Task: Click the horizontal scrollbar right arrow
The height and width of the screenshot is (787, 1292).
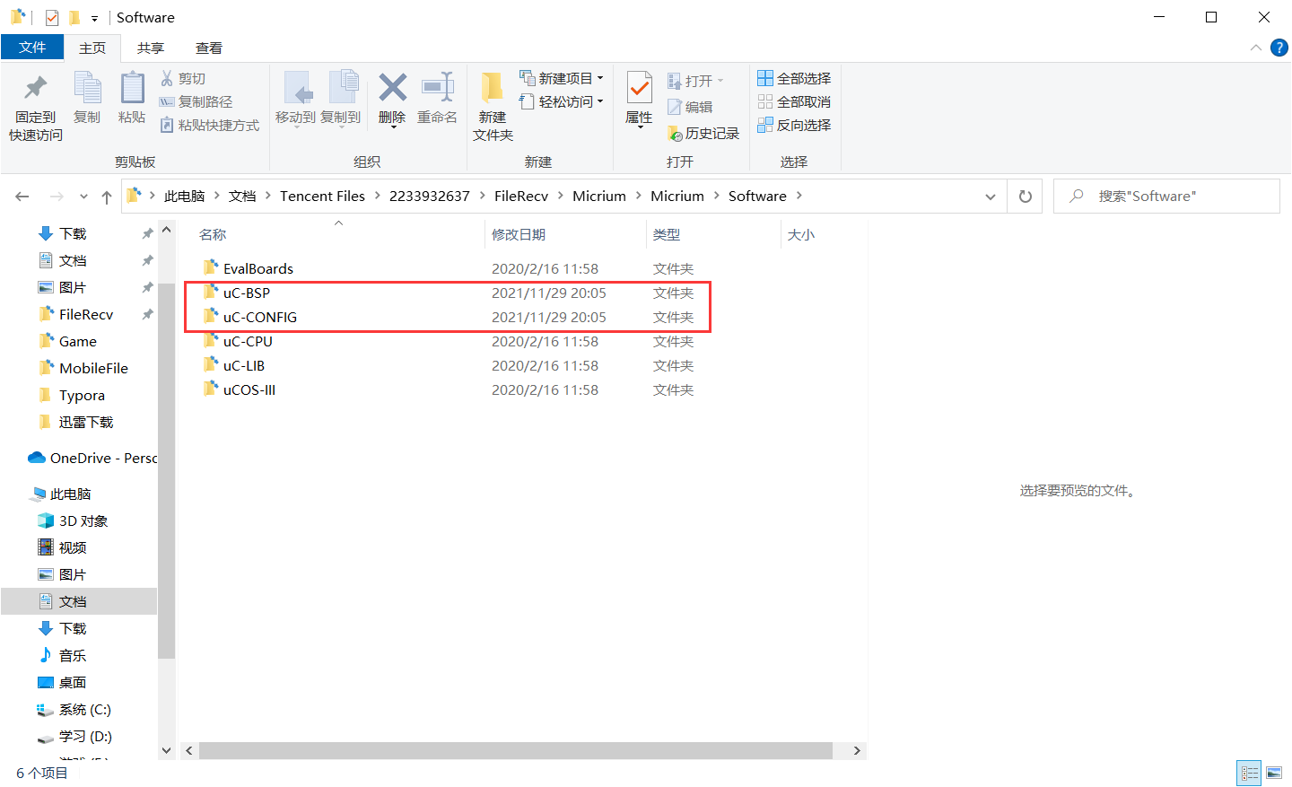Action: coord(857,750)
